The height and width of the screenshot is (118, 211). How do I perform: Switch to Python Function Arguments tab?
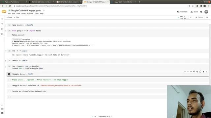pos(69,2)
